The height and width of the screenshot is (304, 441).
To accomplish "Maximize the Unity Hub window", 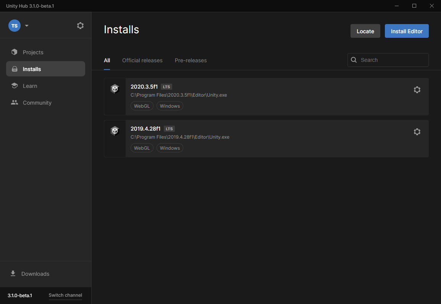I will point(414,6).
